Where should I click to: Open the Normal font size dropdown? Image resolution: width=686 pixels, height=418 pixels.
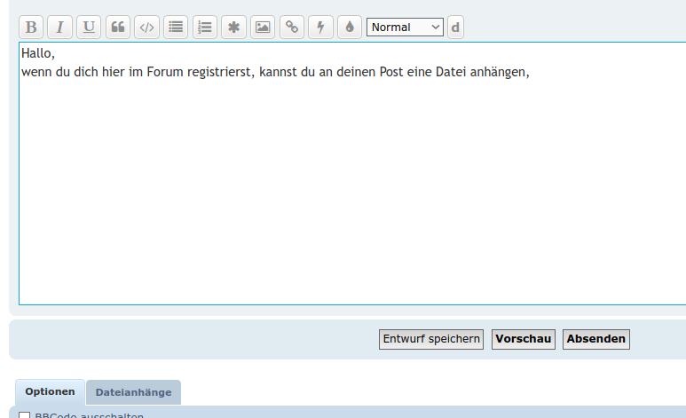point(405,28)
